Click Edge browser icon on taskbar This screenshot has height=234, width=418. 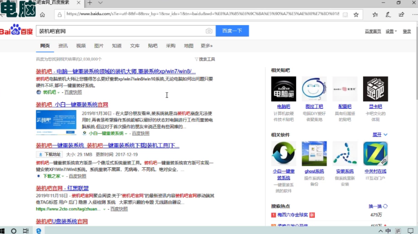coord(39,231)
